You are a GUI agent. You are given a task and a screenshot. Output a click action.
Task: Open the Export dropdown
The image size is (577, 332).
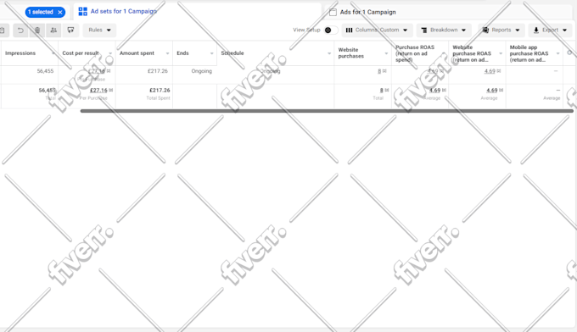[550, 30]
